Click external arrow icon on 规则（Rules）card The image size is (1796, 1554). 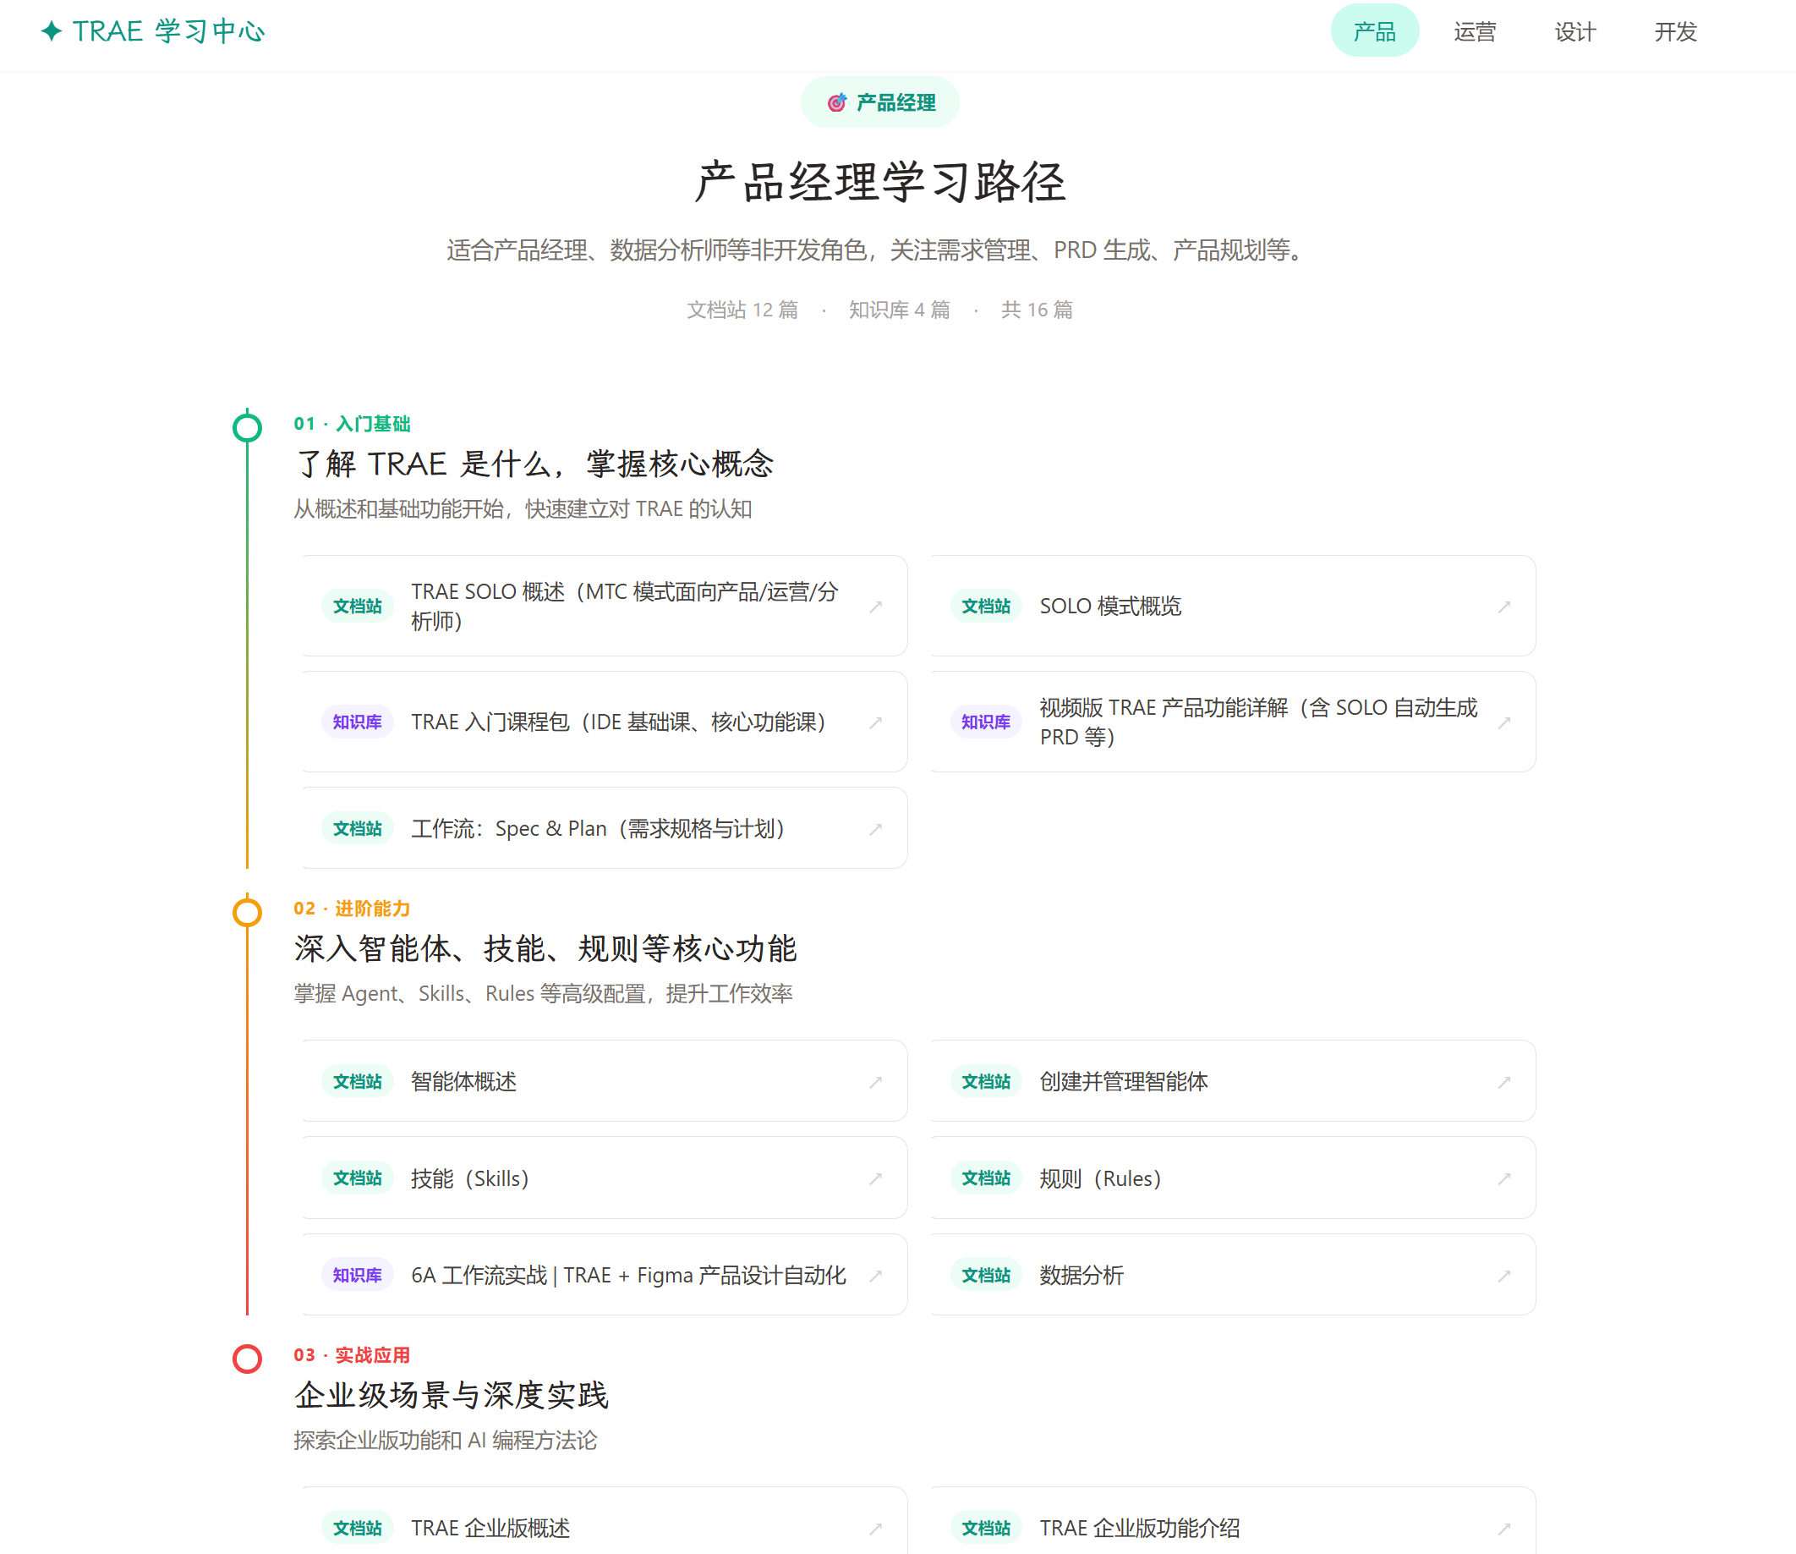pos(1504,1178)
